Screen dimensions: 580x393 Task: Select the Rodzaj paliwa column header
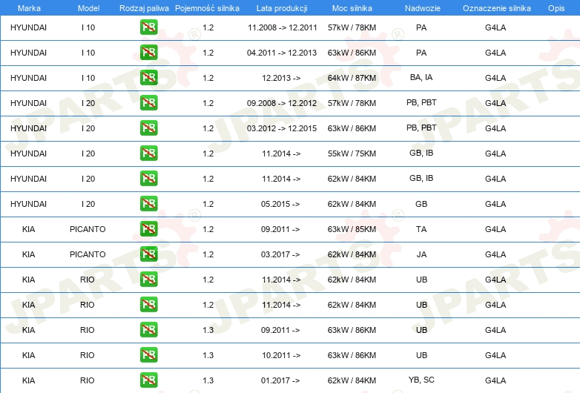click(144, 8)
